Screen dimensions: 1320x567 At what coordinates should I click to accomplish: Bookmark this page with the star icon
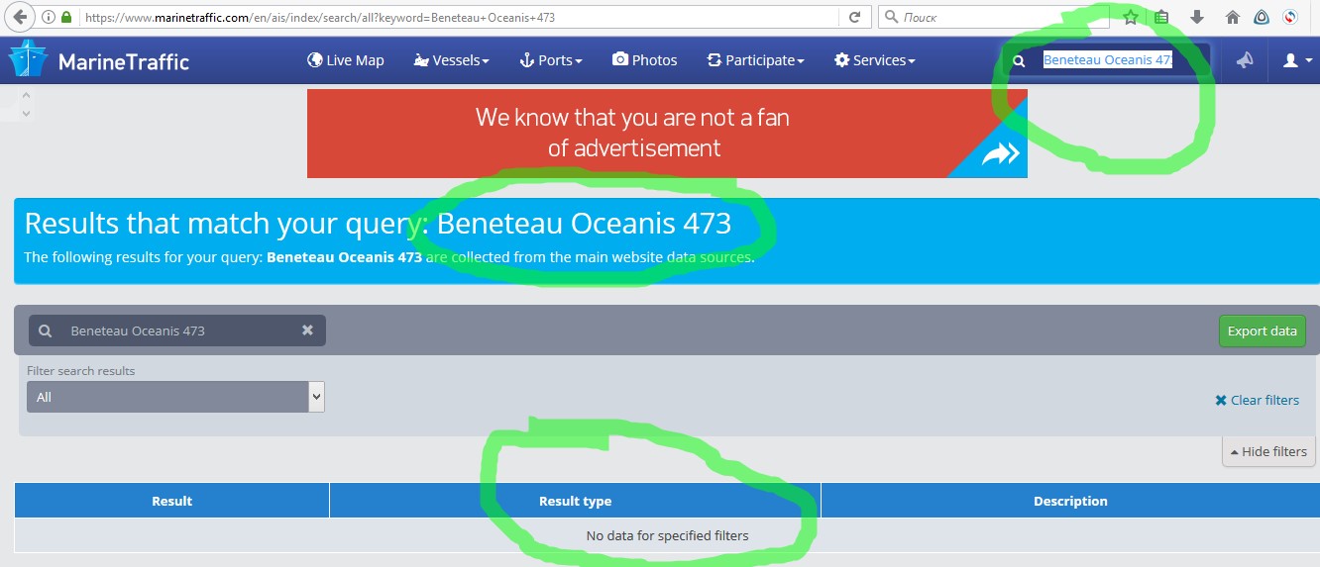click(1131, 17)
